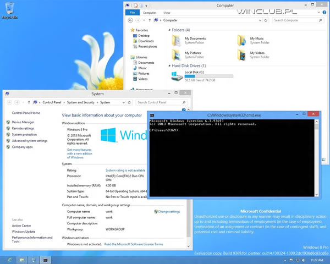
Task: Select the My Pictures folder icon
Action: (176, 55)
